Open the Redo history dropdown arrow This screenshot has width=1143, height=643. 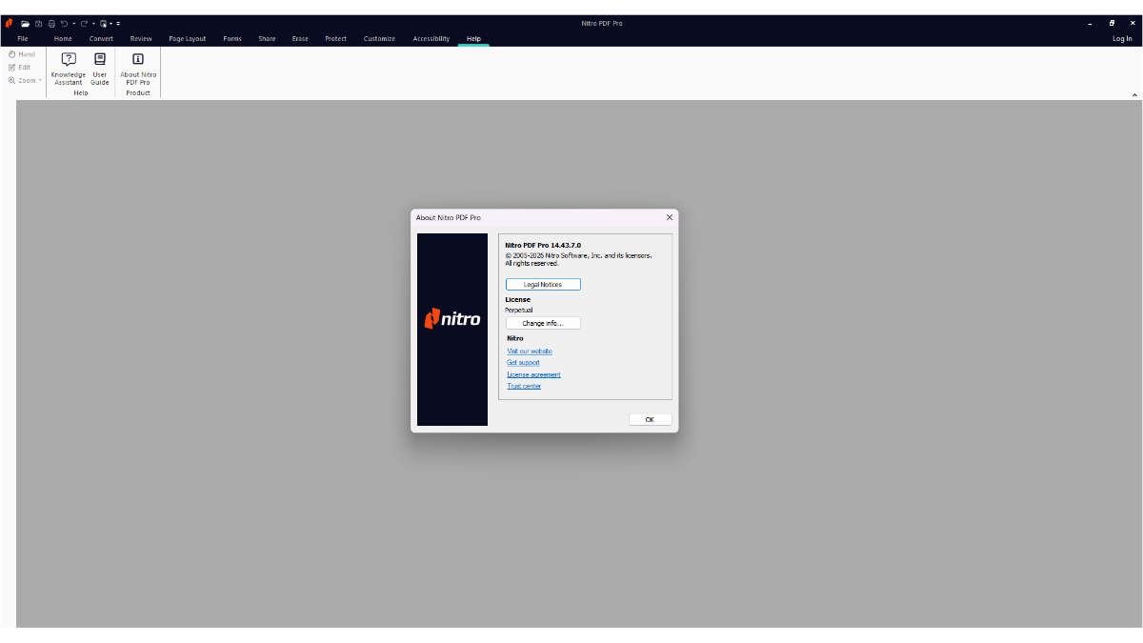[94, 24]
